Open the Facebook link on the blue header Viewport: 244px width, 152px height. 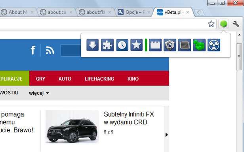pyautogui.click(x=33, y=50)
